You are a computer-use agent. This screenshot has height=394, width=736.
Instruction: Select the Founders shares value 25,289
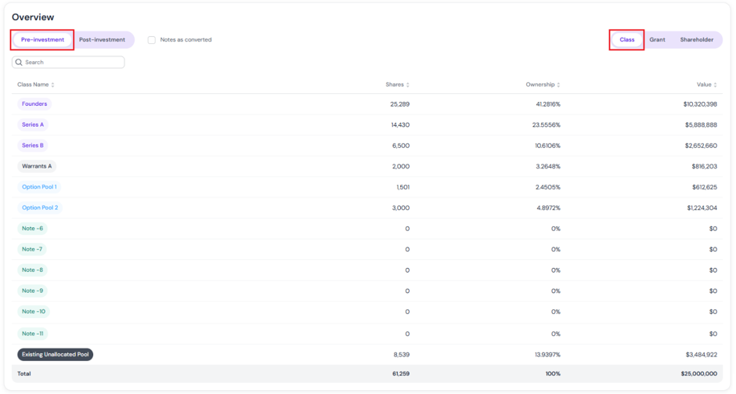coord(399,104)
